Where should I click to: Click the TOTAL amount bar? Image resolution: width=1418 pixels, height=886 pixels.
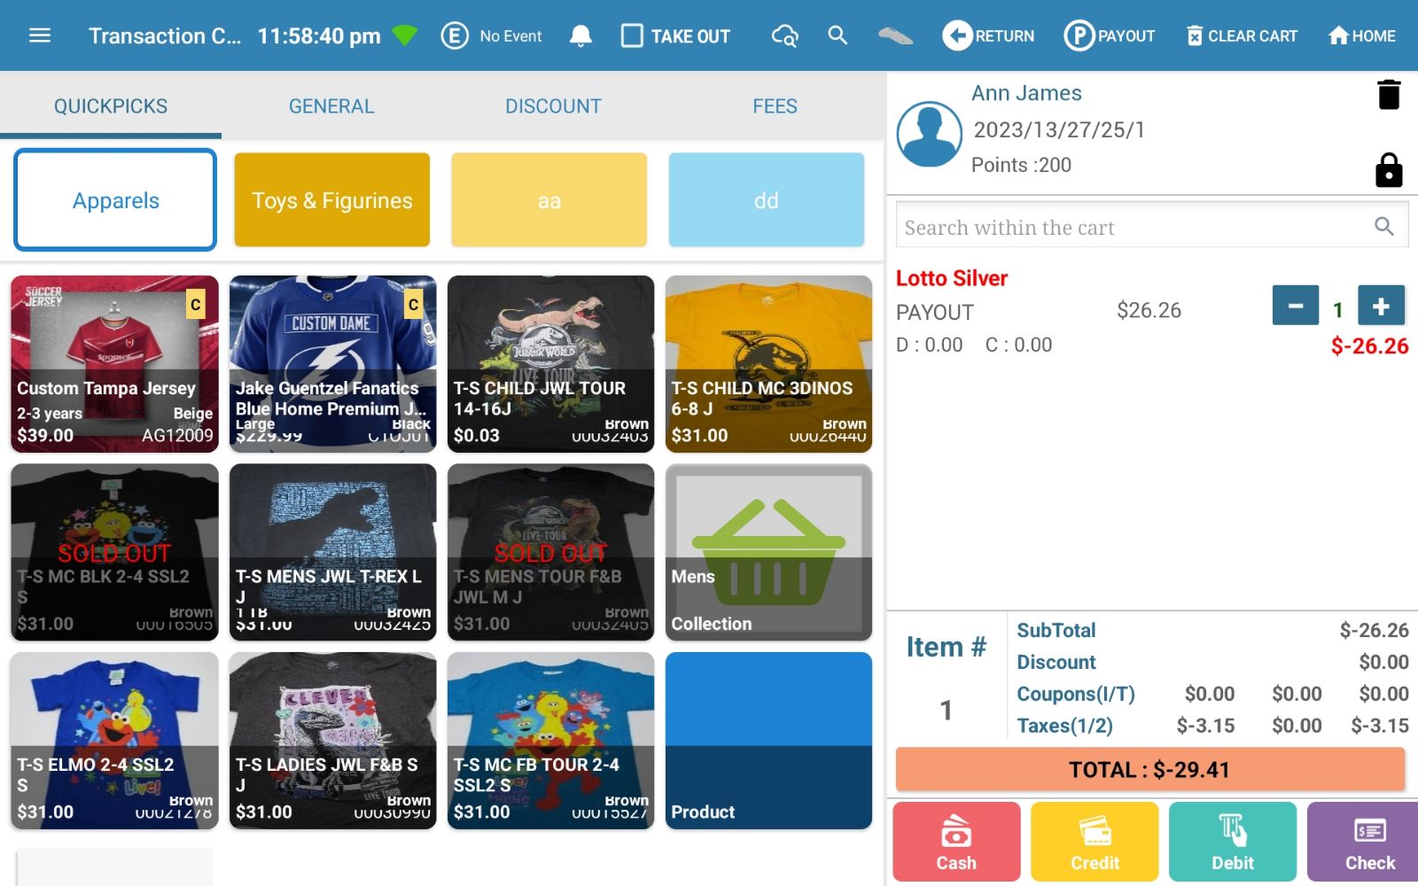tap(1150, 769)
